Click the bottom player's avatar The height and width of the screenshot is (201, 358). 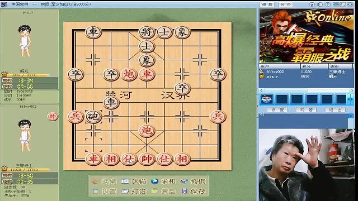pyautogui.click(x=25, y=136)
